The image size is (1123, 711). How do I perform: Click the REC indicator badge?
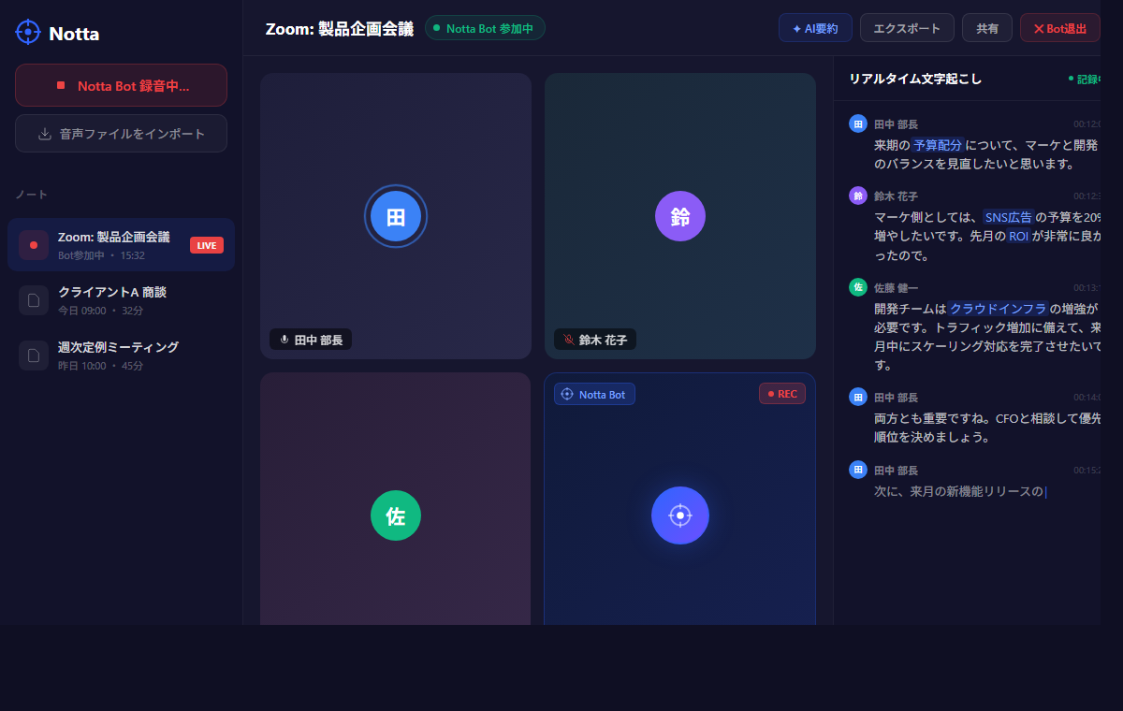coord(781,394)
